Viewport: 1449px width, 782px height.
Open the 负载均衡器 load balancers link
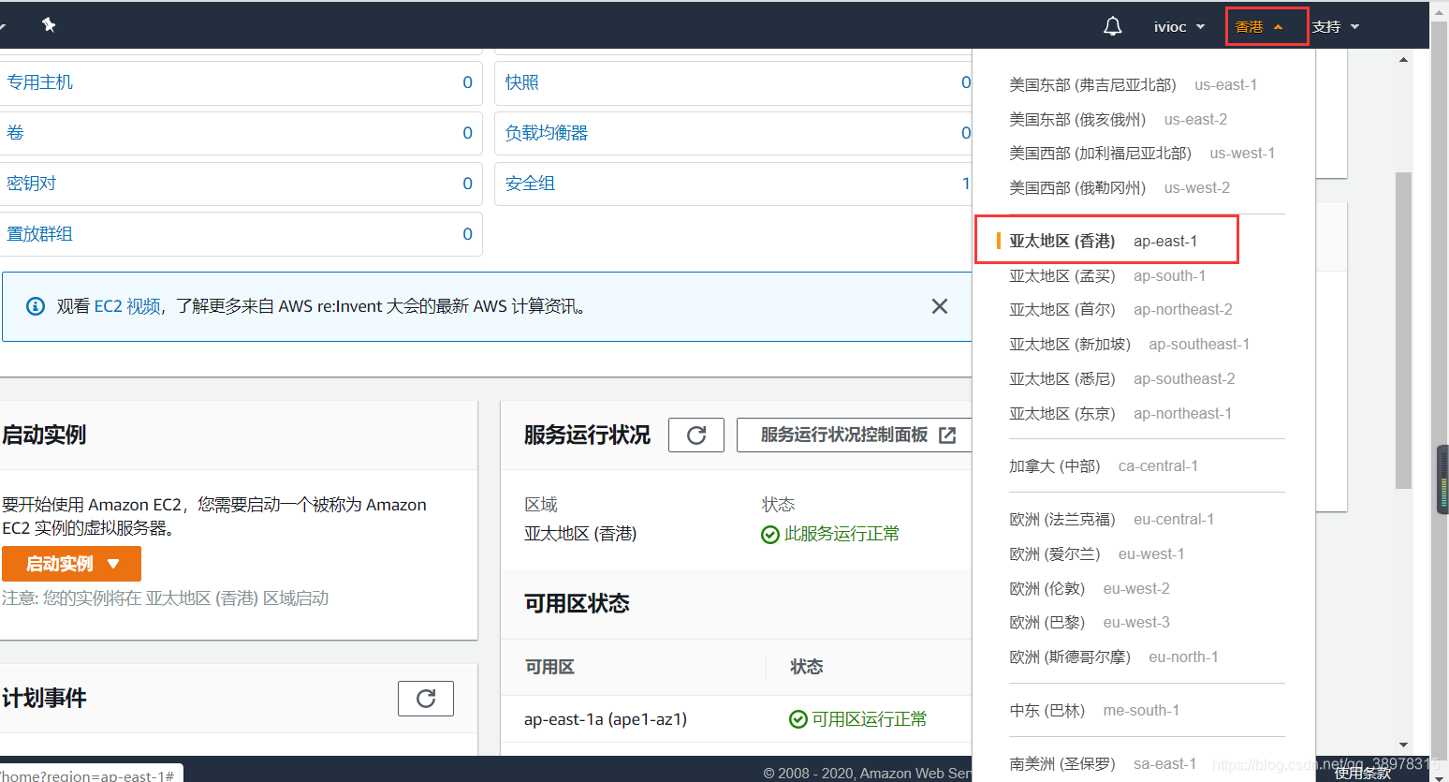[547, 133]
